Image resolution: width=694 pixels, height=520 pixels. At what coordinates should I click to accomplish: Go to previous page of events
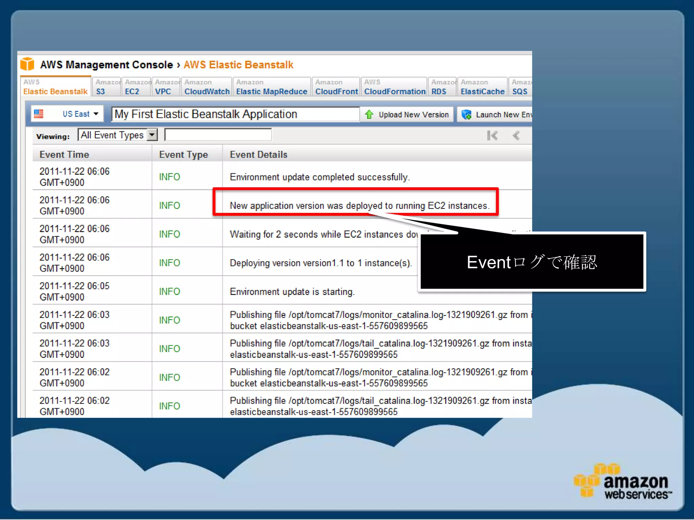[x=516, y=136]
